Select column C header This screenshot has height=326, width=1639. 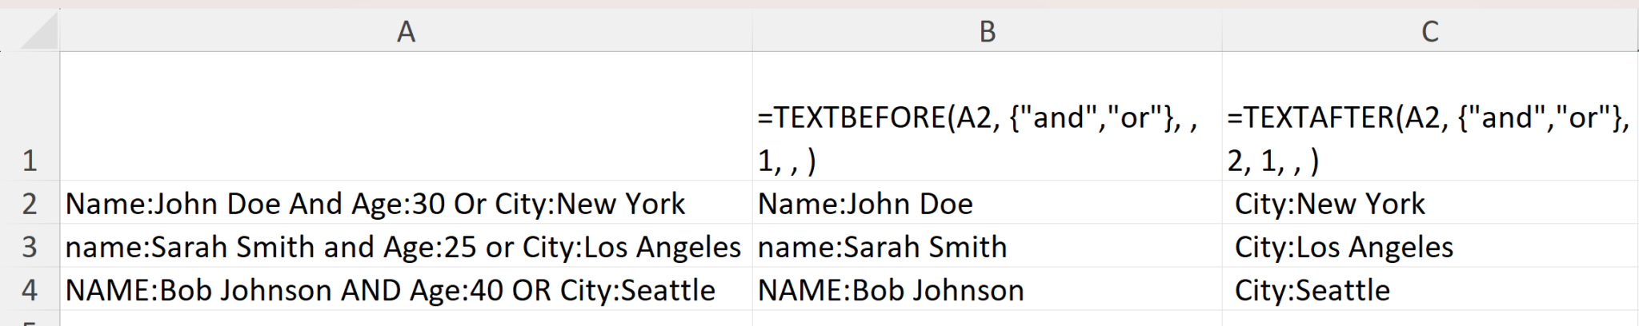point(1429,32)
